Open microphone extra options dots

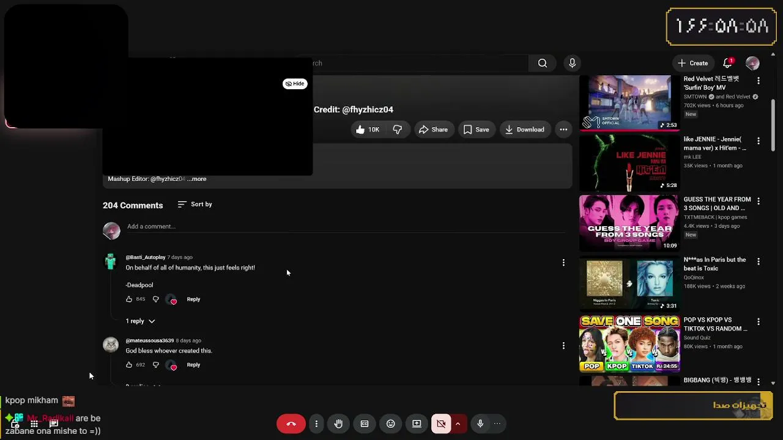pos(497,424)
